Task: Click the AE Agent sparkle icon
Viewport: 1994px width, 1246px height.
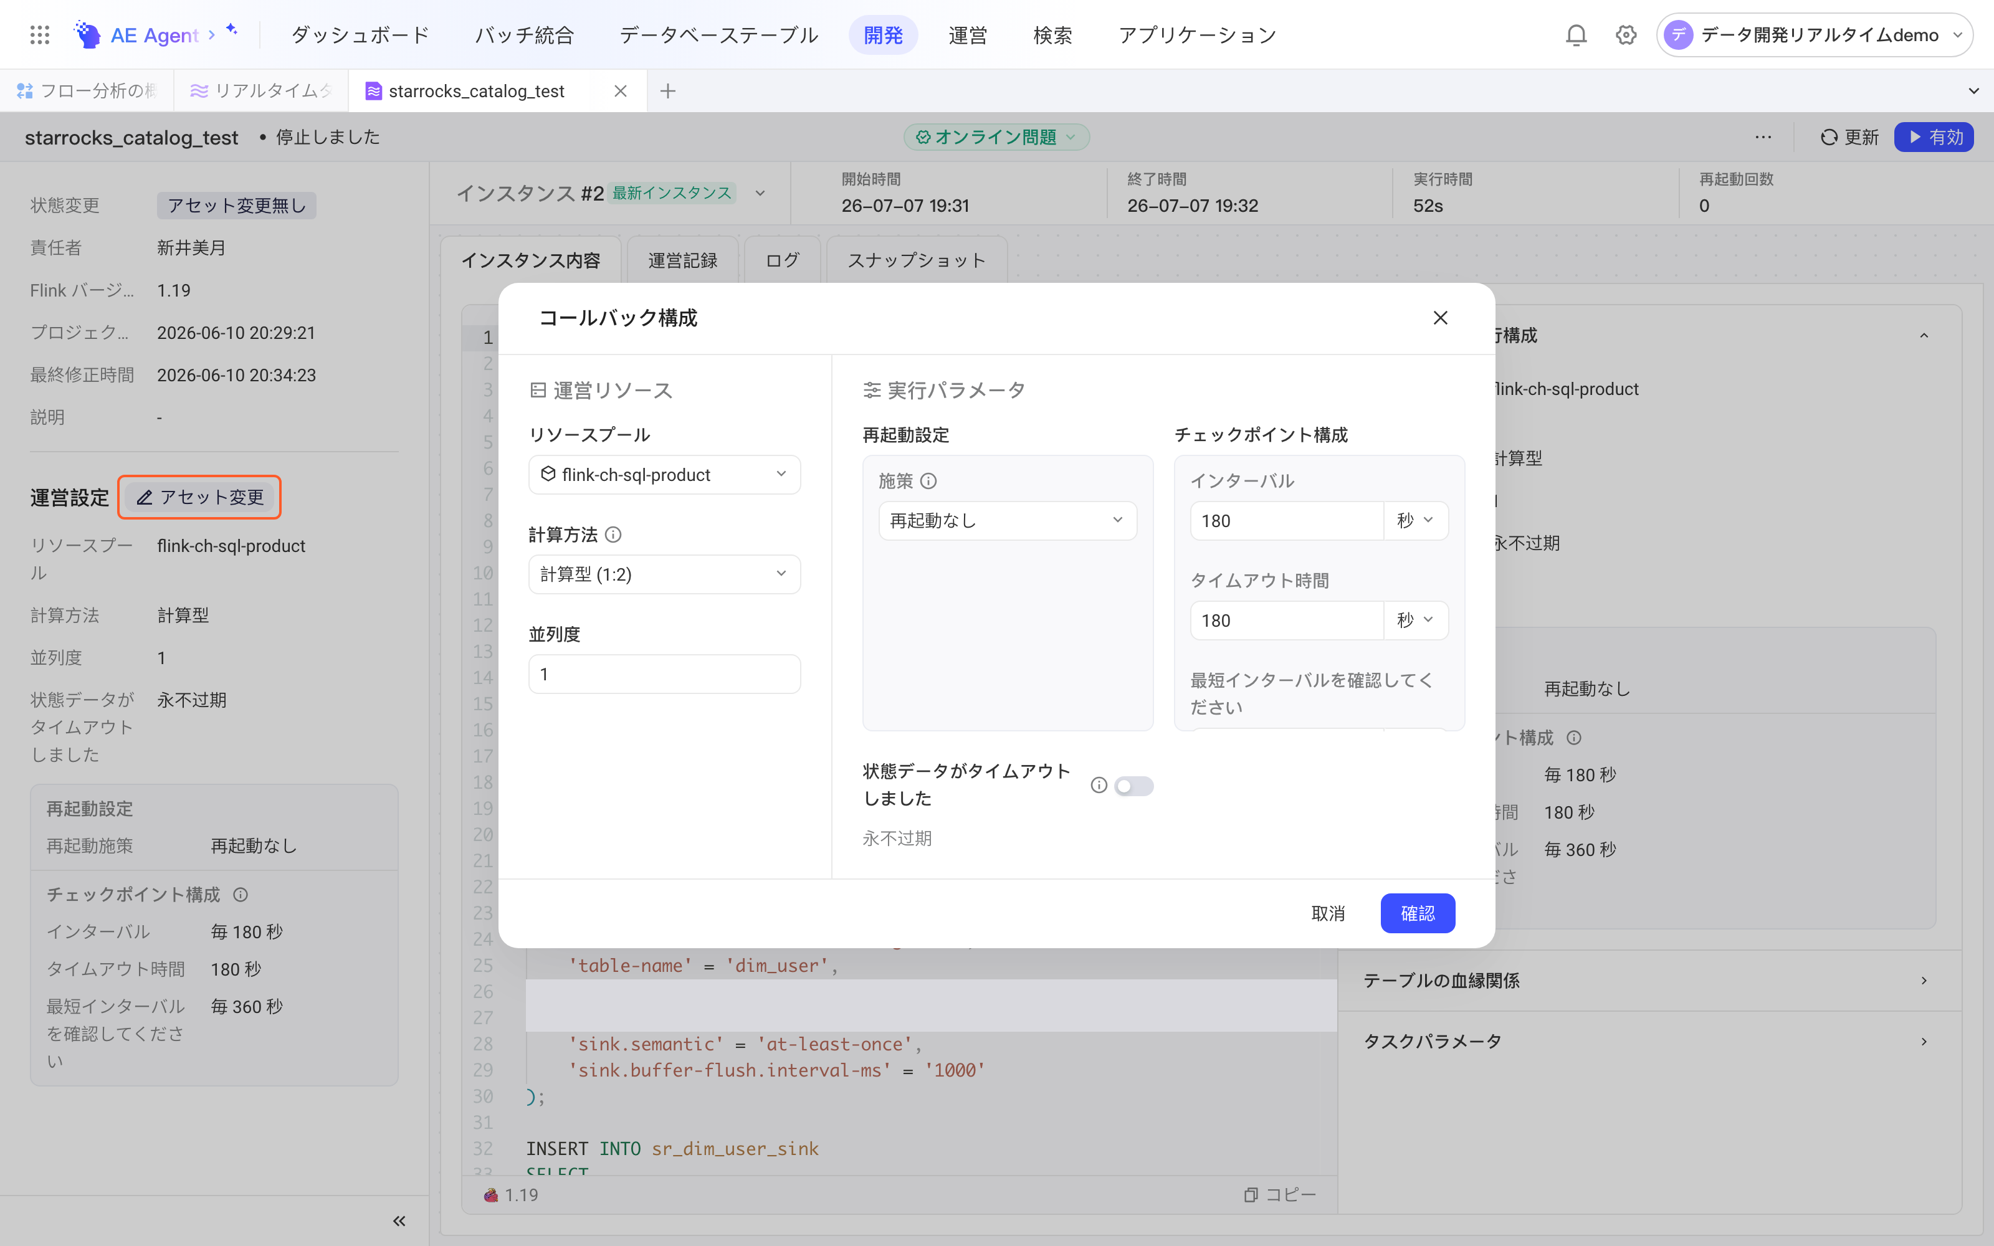Action: tap(232, 30)
